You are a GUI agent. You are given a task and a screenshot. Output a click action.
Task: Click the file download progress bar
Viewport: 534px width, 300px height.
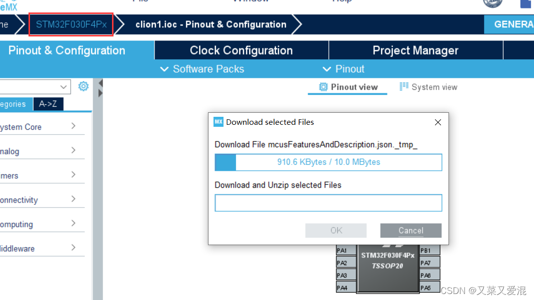[x=328, y=162]
